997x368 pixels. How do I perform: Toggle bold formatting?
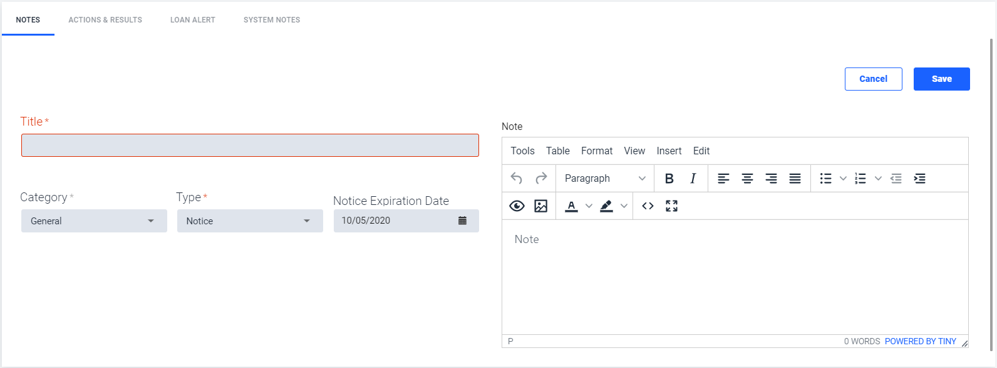click(x=669, y=179)
